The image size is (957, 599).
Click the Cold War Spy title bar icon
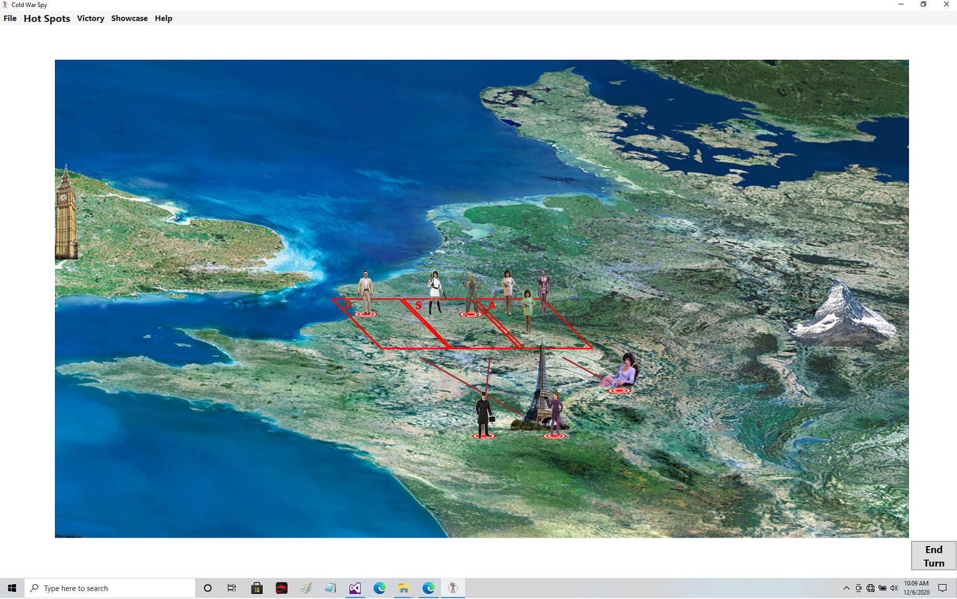[x=5, y=4]
